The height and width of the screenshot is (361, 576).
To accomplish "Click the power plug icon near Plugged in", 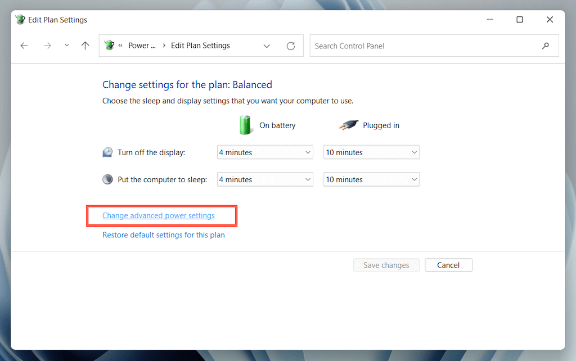I will point(349,125).
